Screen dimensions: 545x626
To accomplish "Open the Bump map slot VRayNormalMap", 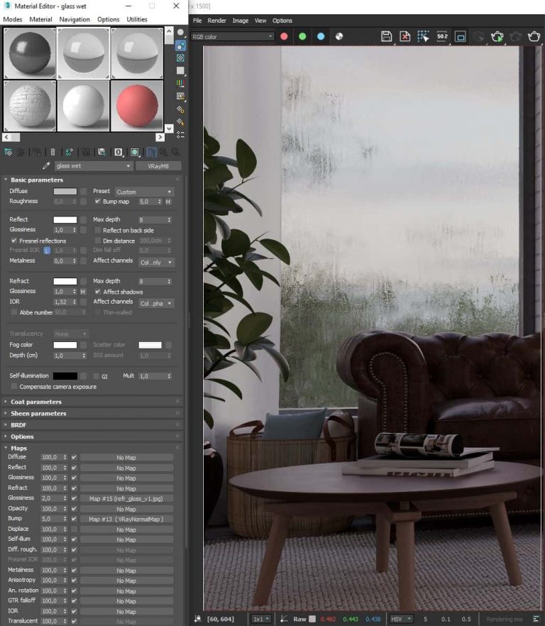I will (x=126, y=519).
